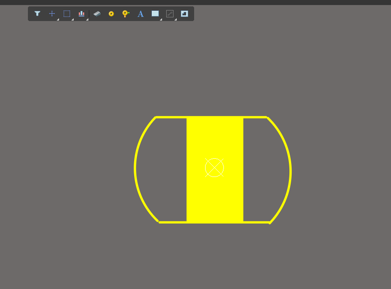Choose the dashed rectangle selection tool
This screenshot has height=289, width=391.
(67, 14)
